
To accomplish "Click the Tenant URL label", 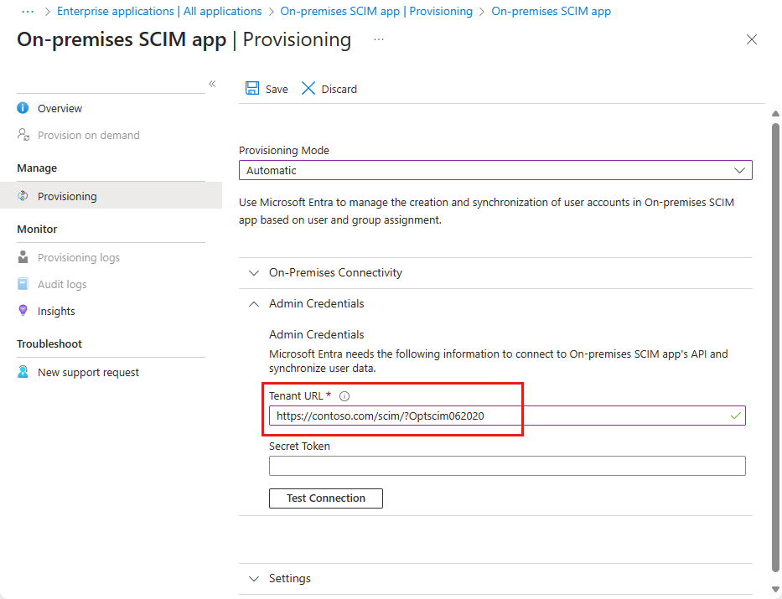I will click(296, 395).
